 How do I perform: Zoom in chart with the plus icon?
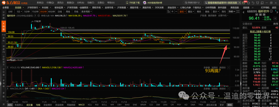(x=172, y=12)
